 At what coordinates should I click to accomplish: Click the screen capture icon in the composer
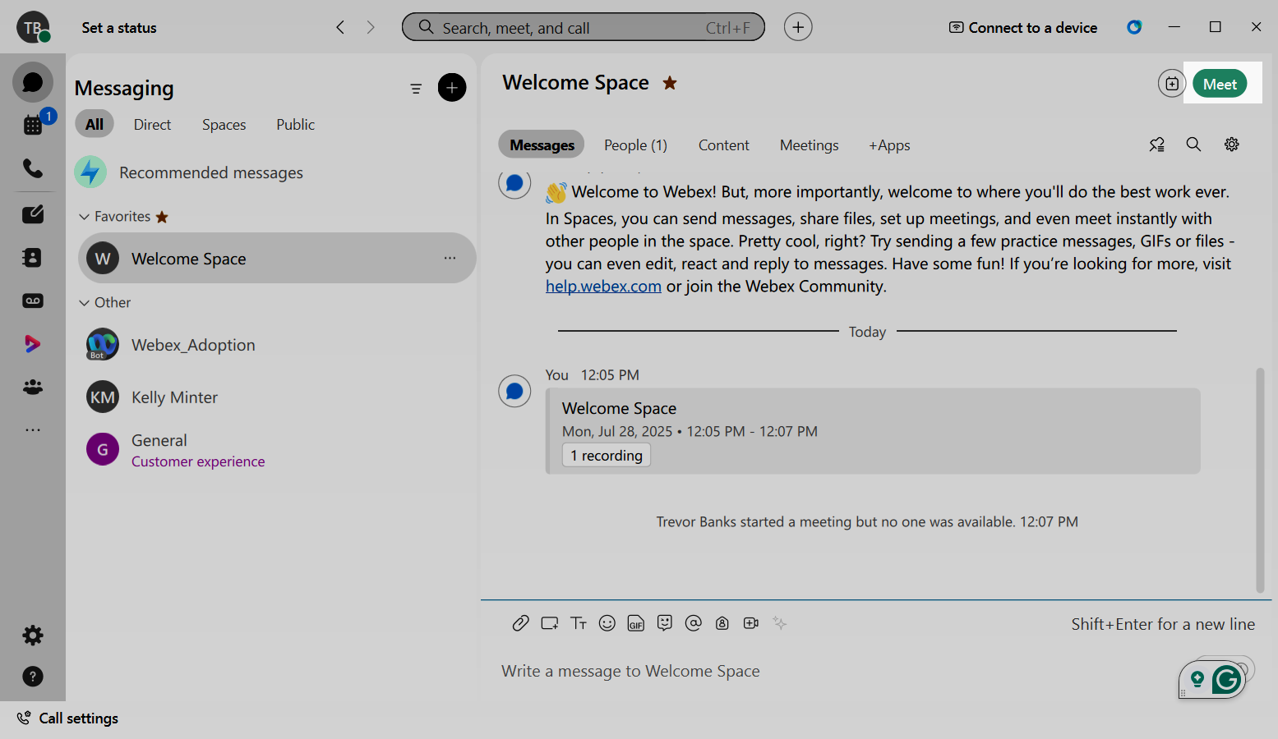[550, 623]
